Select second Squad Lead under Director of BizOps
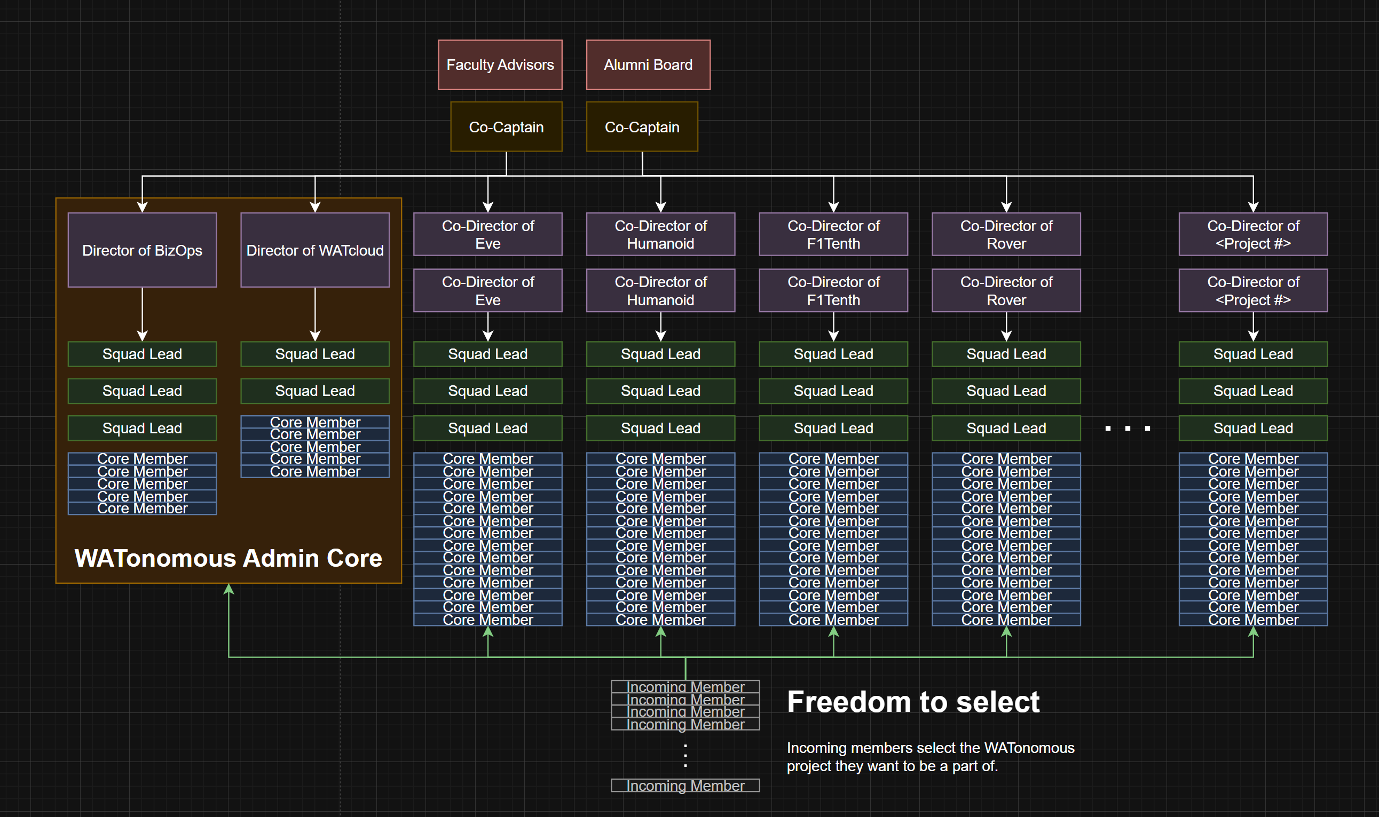 142,391
